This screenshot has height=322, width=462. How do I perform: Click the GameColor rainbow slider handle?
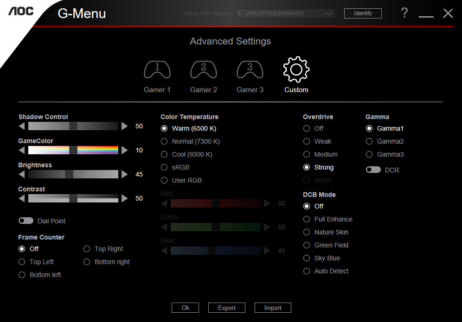pyautogui.click(x=73, y=150)
